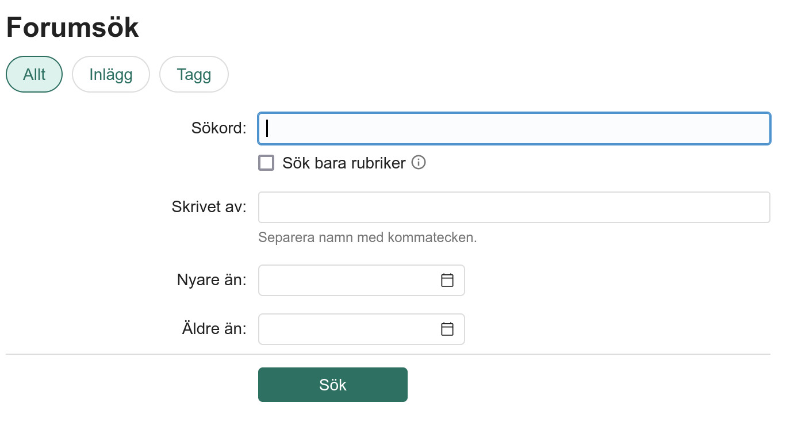Open the calendar picker for Nyare än

point(447,280)
